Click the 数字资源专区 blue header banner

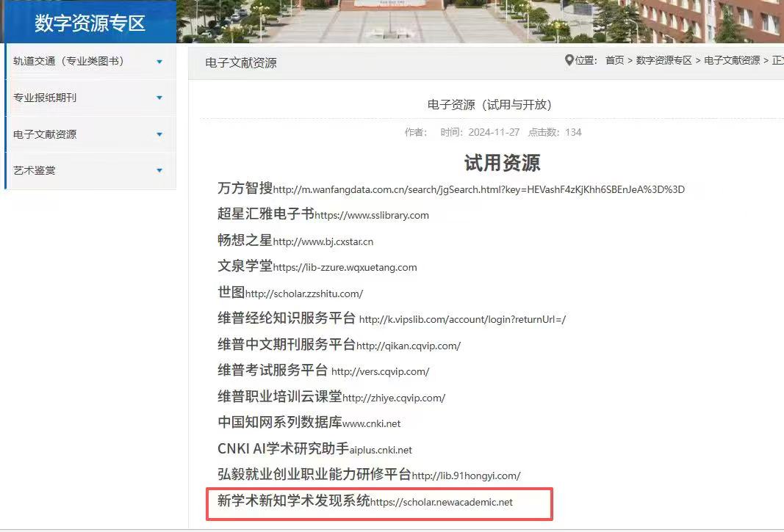(90, 23)
